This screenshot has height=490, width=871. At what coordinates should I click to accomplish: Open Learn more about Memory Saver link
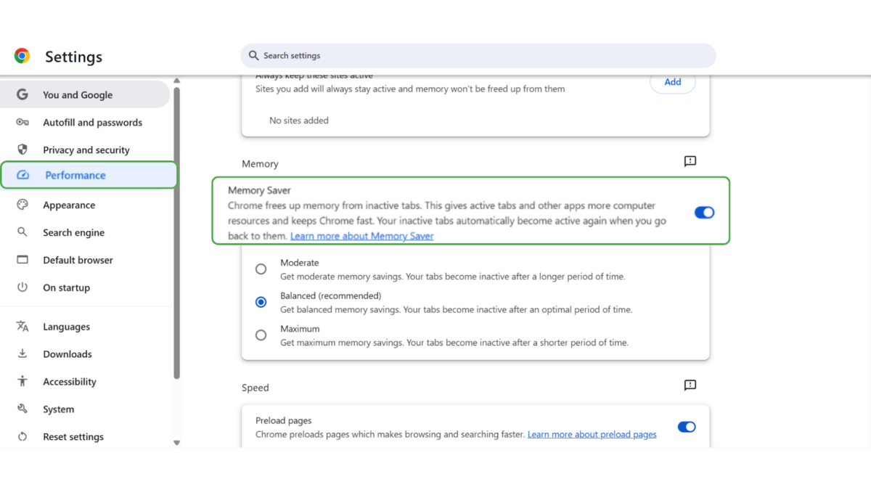point(361,236)
